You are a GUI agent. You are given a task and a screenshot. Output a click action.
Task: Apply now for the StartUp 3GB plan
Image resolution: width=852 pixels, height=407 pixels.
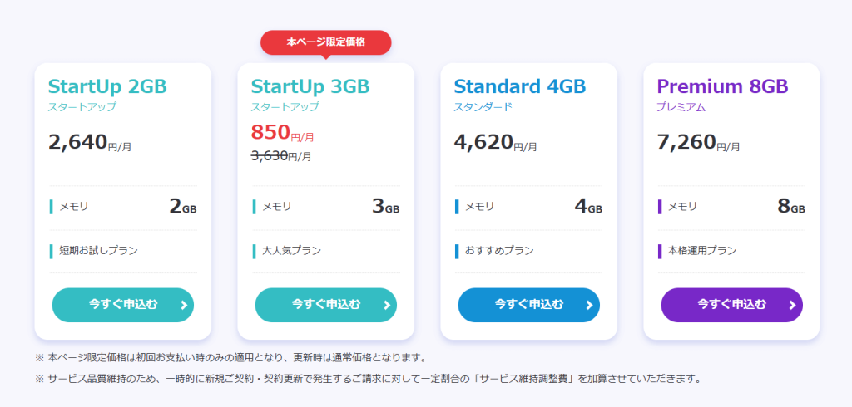coord(326,305)
